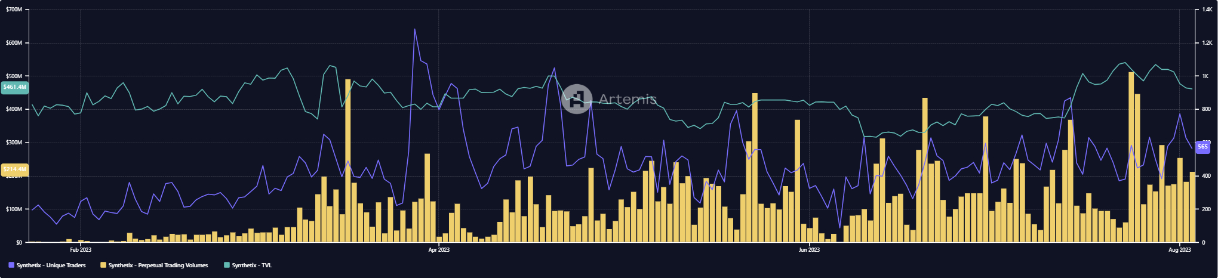The image size is (1218, 278).
Task: Click the teal TVL legend swatch
Action: pyautogui.click(x=227, y=265)
